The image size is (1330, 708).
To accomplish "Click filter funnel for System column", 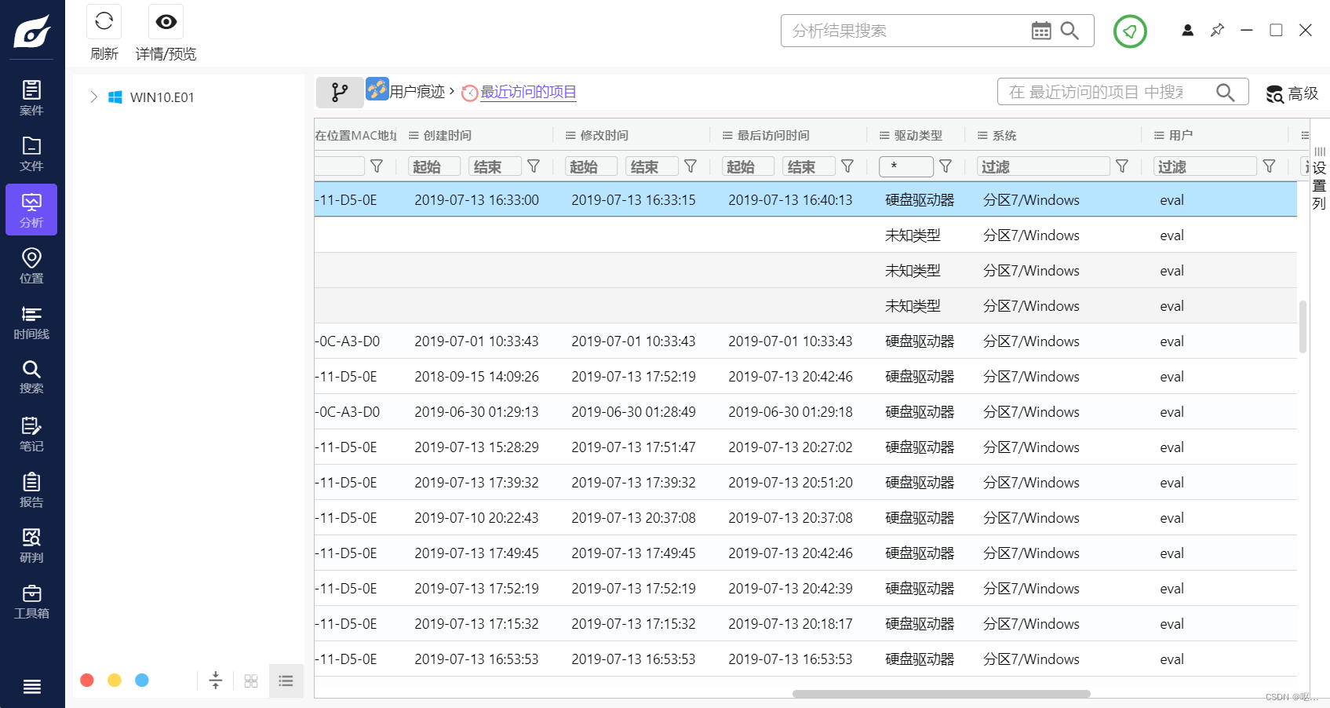I will click(x=1122, y=166).
